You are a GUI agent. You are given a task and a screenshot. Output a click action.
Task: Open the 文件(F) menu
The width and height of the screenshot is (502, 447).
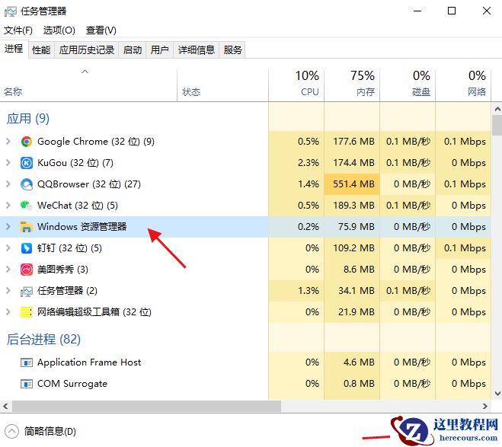click(x=18, y=30)
